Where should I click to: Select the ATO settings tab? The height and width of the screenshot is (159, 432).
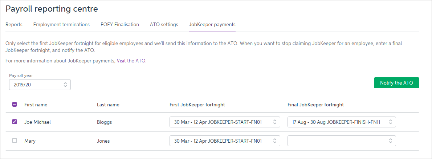pos(164,25)
